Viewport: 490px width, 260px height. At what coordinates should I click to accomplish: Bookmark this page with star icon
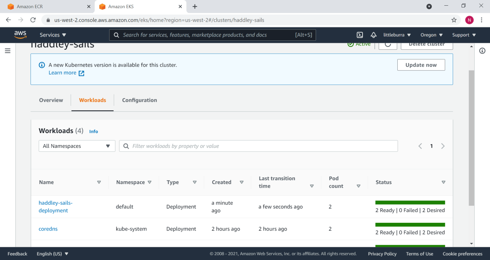454,20
